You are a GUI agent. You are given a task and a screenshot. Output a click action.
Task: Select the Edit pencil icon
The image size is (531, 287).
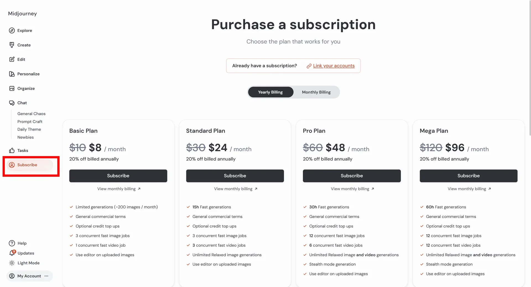point(12,59)
